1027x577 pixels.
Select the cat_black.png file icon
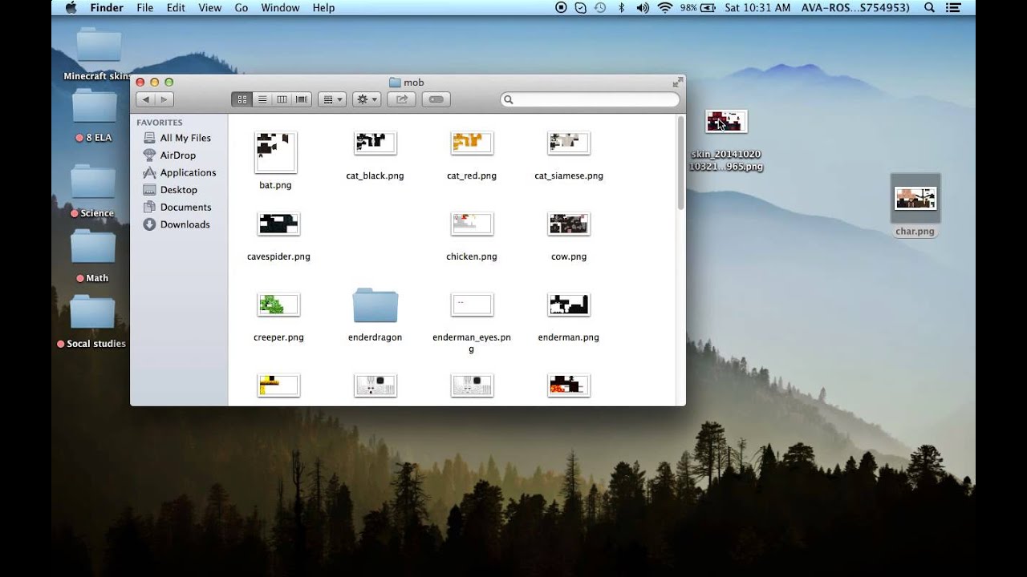375,143
